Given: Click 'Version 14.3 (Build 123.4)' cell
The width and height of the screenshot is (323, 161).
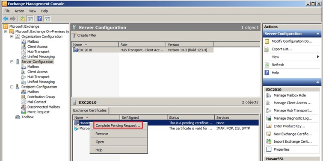Looking at the screenshot, I should click(x=187, y=50).
